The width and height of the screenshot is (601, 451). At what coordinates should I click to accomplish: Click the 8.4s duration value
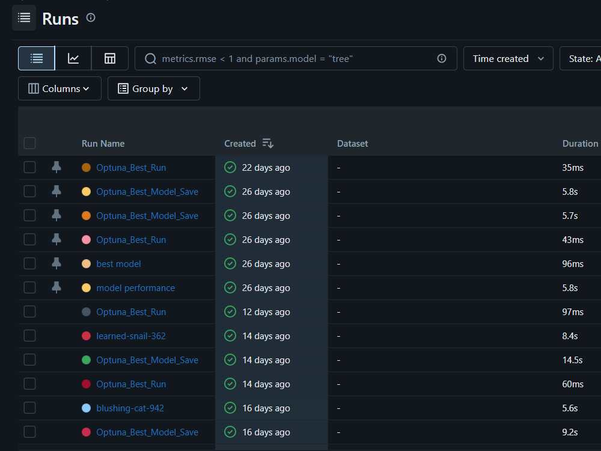(570, 336)
